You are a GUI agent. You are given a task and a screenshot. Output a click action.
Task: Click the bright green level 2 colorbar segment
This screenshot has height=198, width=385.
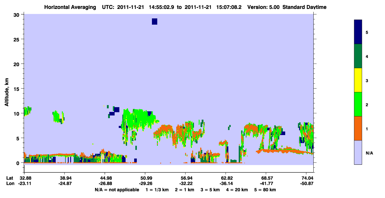(x=358, y=104)
